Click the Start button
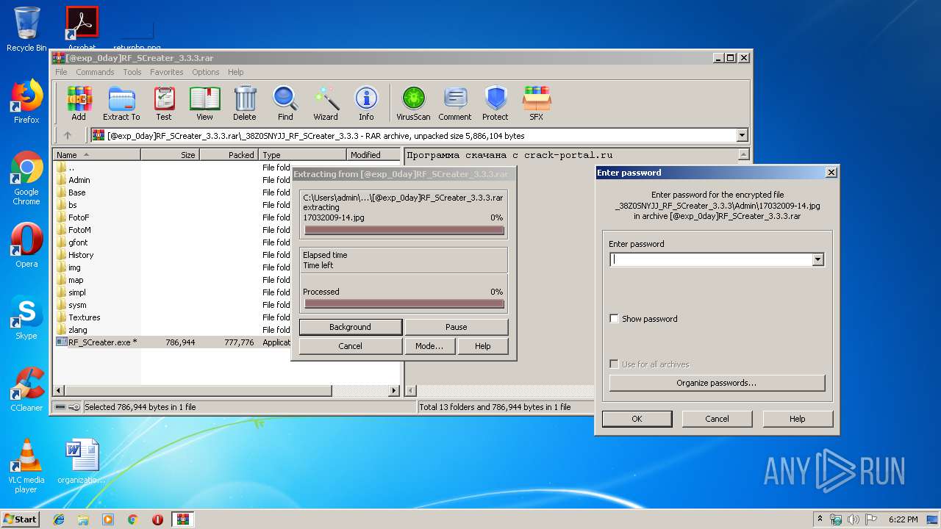Image resolution: width=941 pixels, height=529 pixels. [x=21, y=519]
